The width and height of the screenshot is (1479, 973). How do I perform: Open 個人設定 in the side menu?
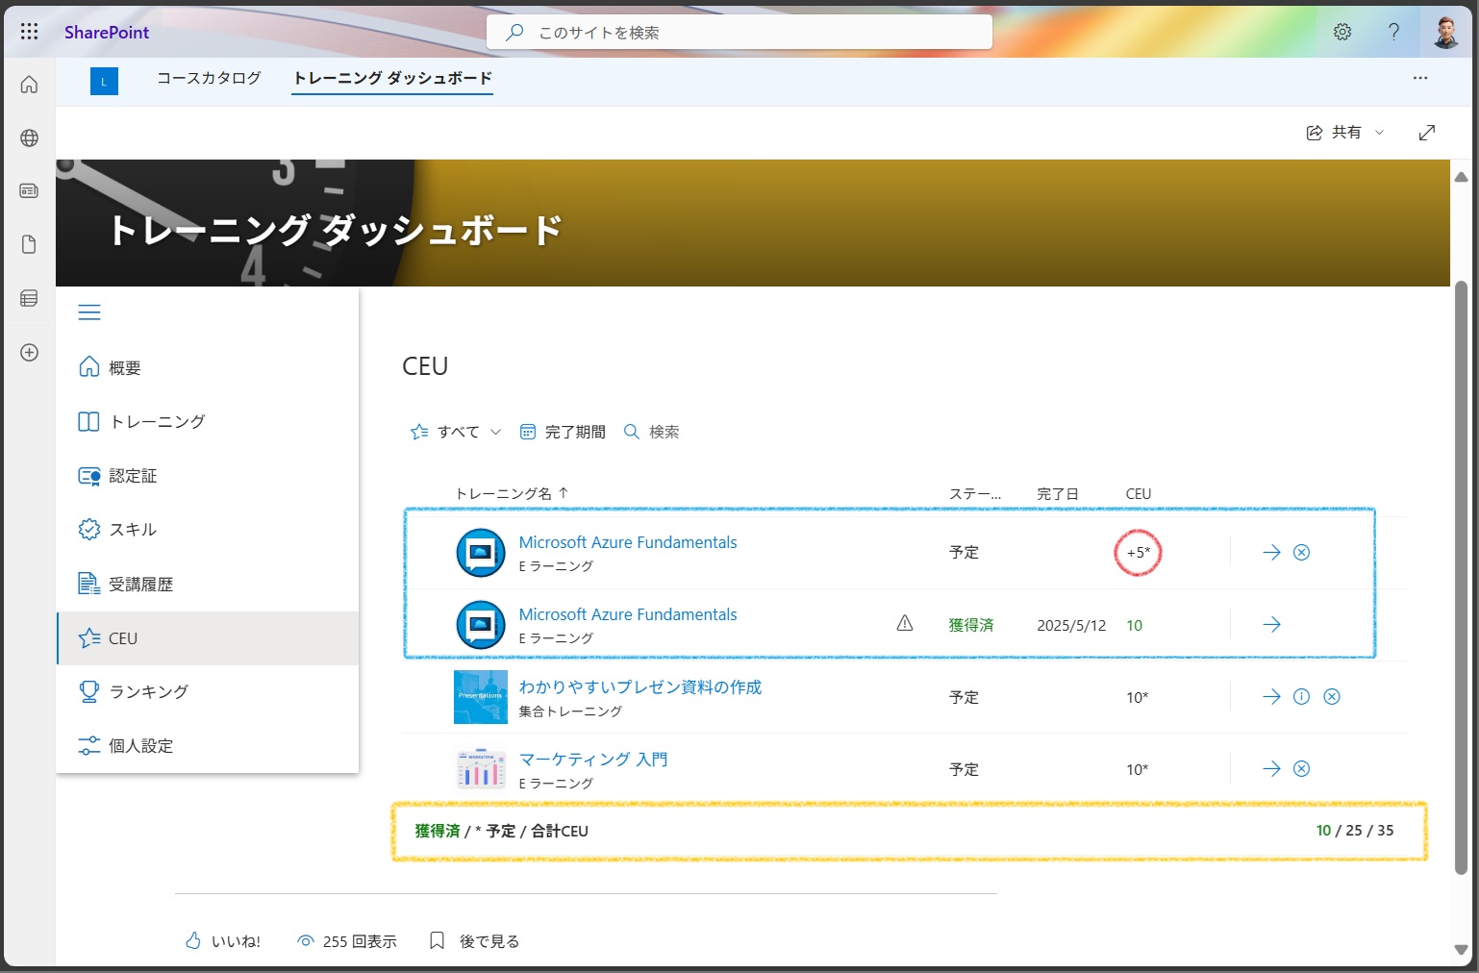[x=208, y=746]
